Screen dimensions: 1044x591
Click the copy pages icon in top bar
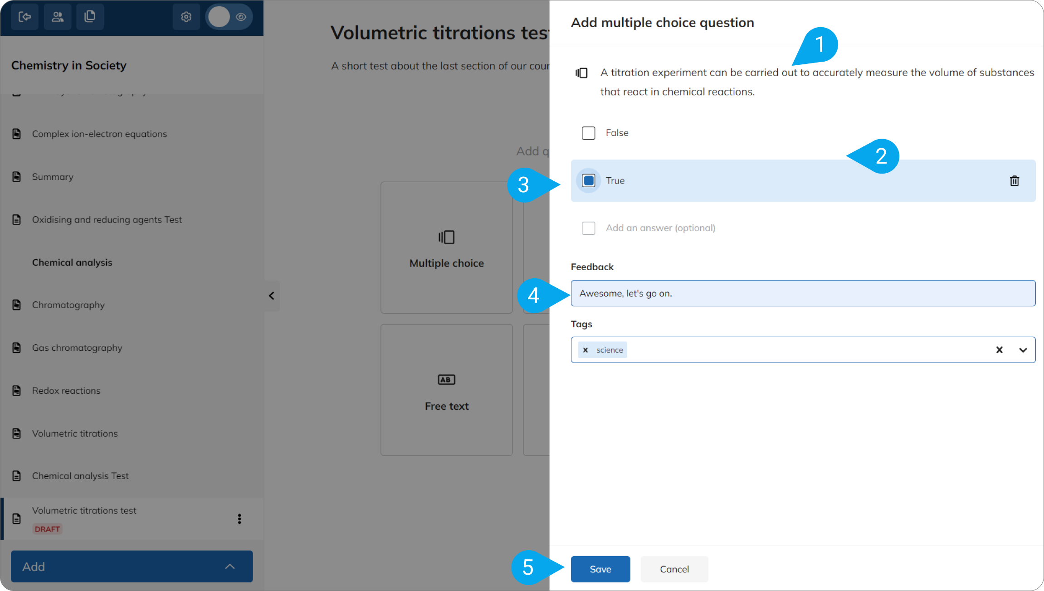click(90, 17)
